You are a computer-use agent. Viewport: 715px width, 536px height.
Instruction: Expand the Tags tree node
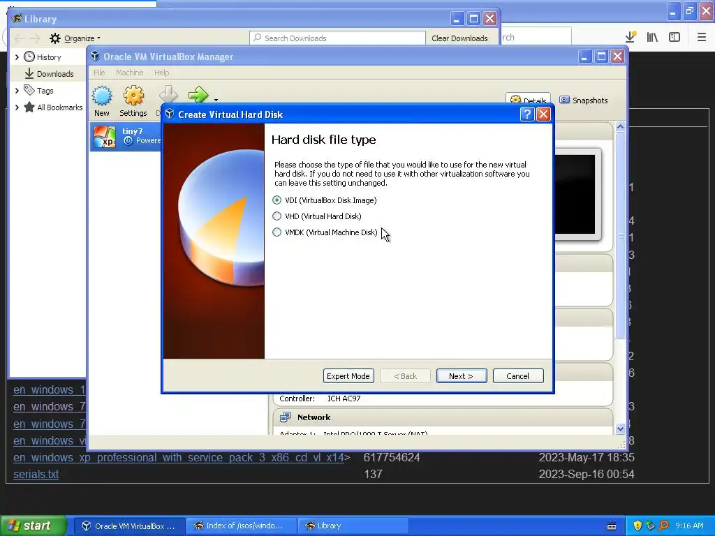[17, 91]
